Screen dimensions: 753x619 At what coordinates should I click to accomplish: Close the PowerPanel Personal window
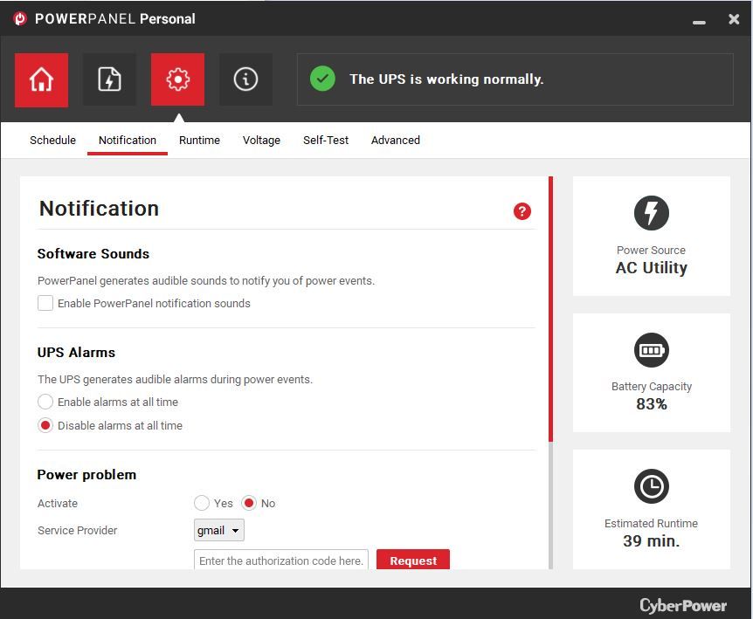734,19
